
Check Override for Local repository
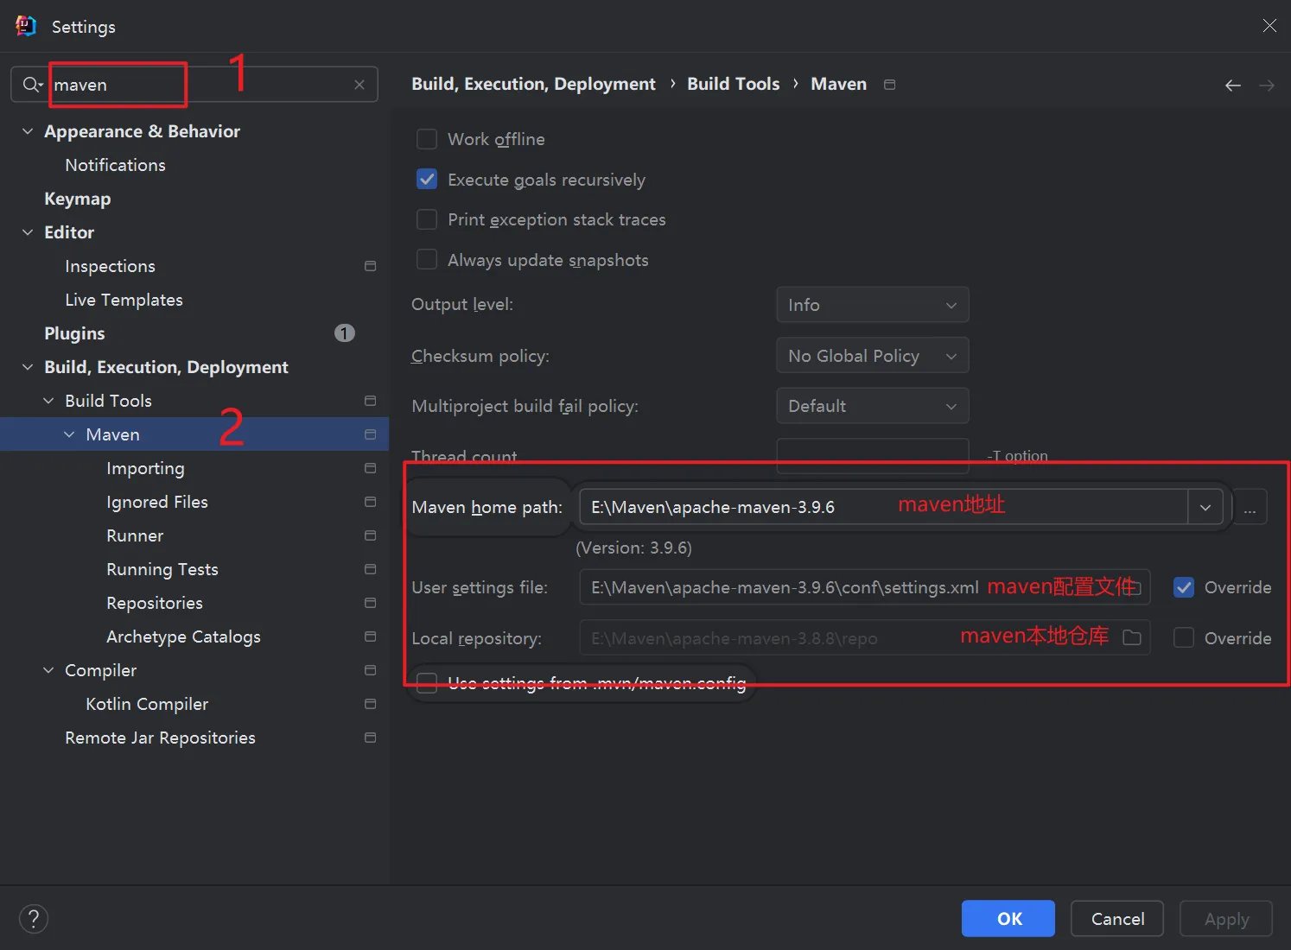[1184, 638]
